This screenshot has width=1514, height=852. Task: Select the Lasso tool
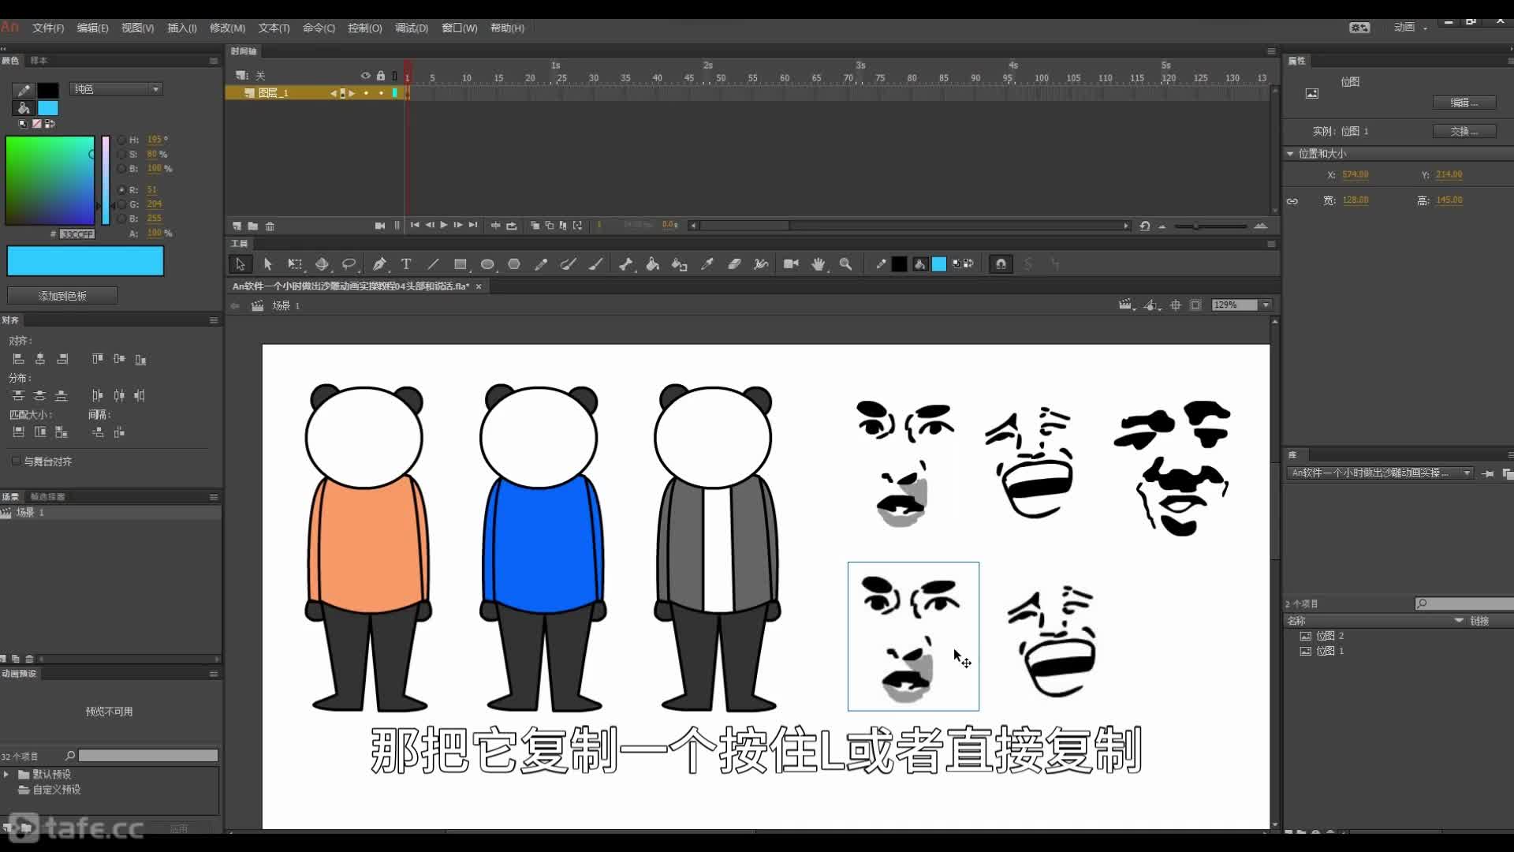350,263
